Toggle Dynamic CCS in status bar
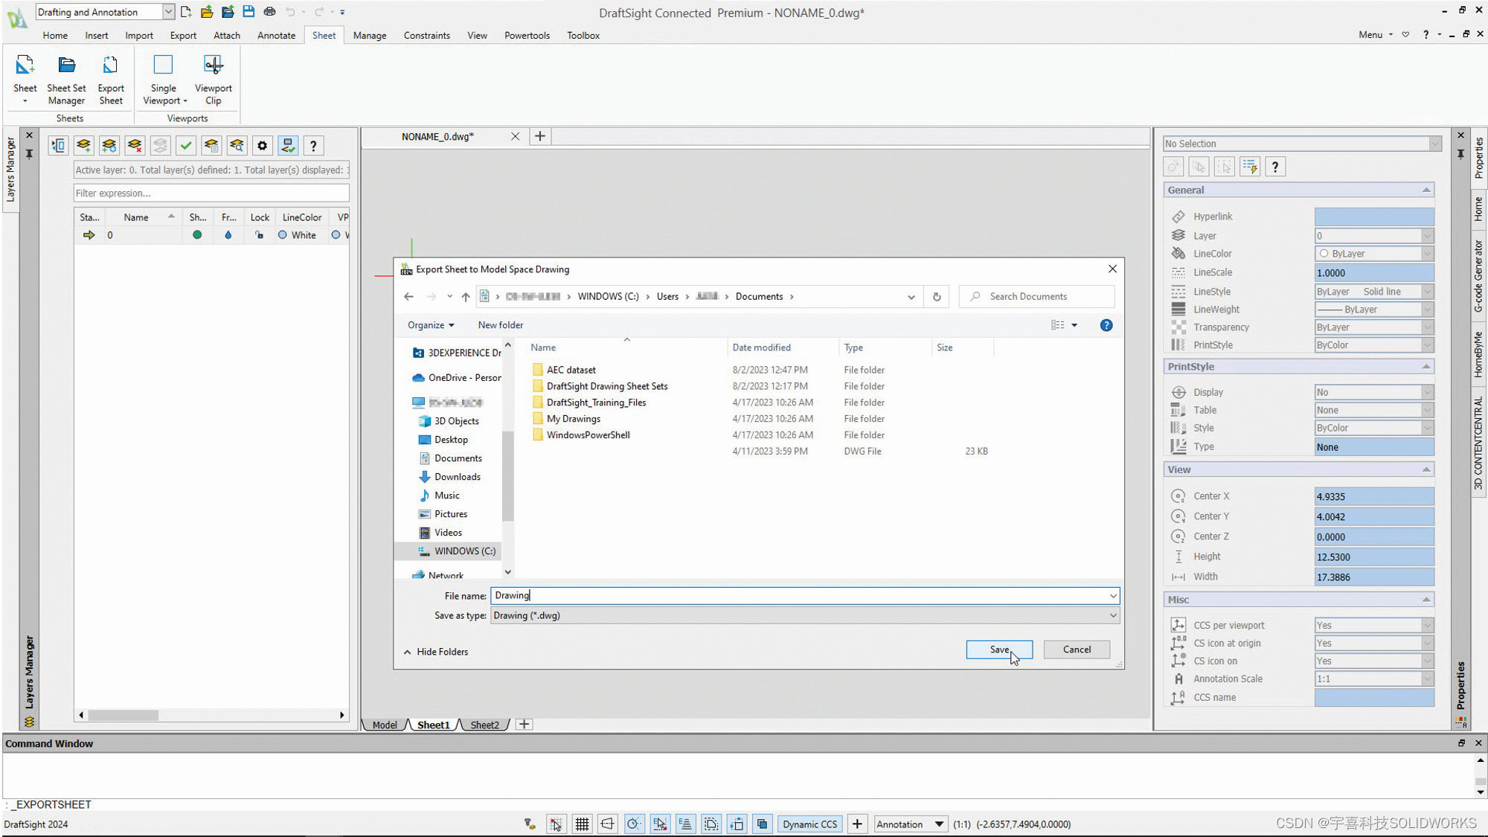The height and width of the screenshot is (837, 1488). pos(809,824)
